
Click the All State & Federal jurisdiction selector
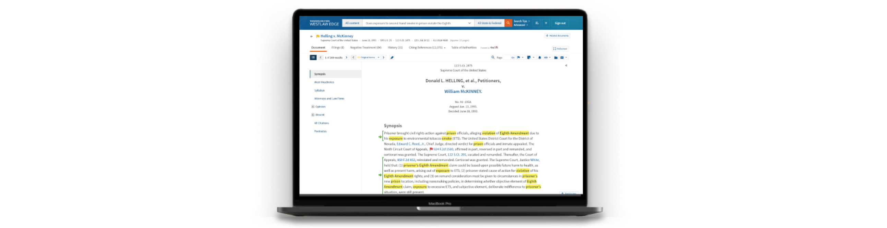point(489,23)
